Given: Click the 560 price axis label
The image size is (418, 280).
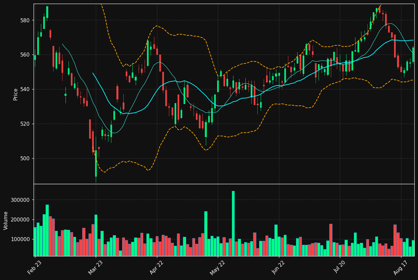Looking at the screenshot, I should [x=26, y=55].
